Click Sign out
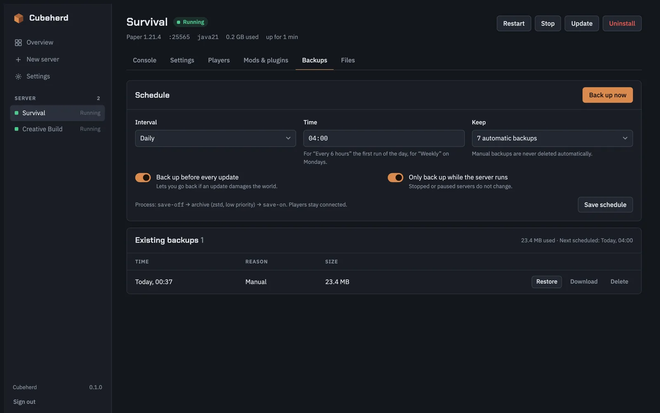 pos(24,402)
